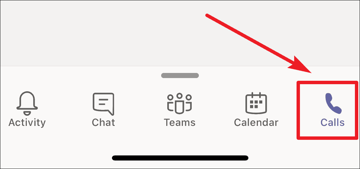Tap the black home indicator bar
Screen dimensions: 360x169
pyautogui.click(x=180, y=158)
